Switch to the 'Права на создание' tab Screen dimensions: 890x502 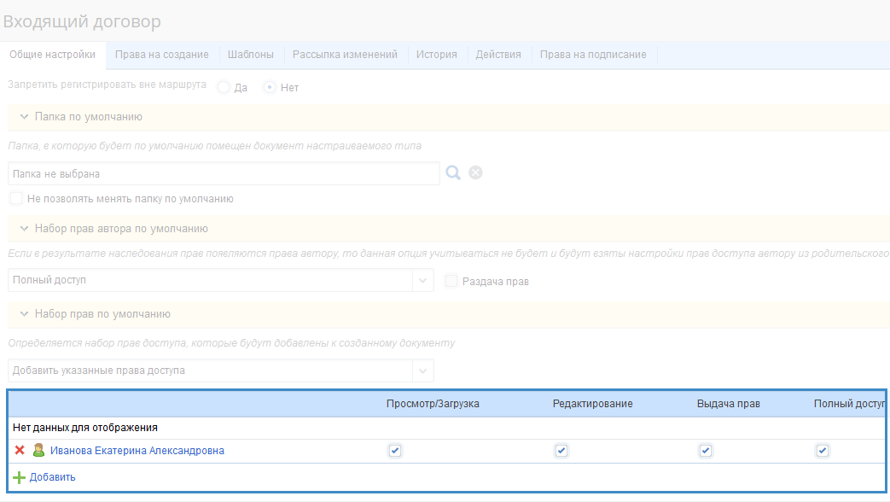(x=161, y=55)
